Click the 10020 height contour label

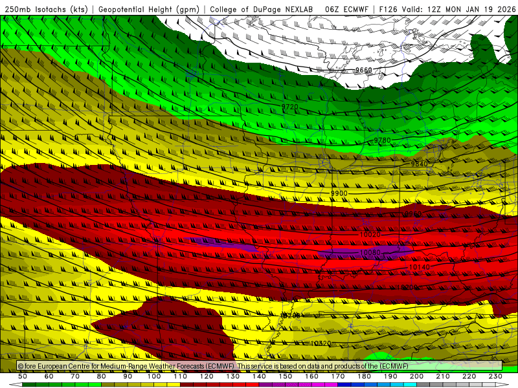(x=370, y=235)
